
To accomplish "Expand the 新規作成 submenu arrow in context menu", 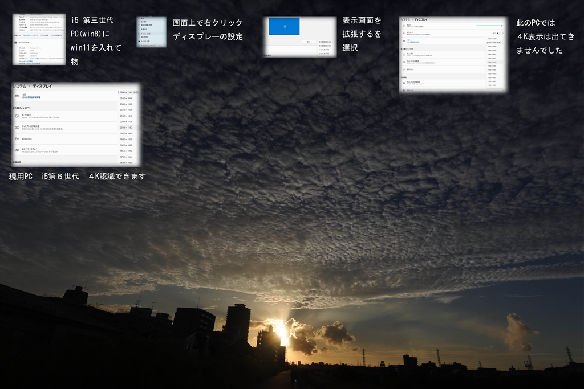I will click(x=164, y=30).
